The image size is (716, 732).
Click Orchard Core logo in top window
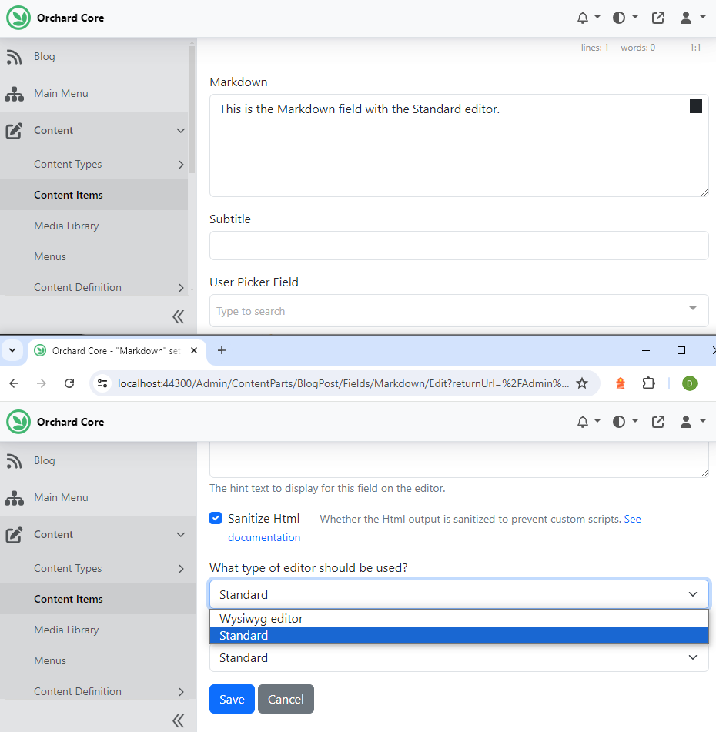(x=18, y=18)
